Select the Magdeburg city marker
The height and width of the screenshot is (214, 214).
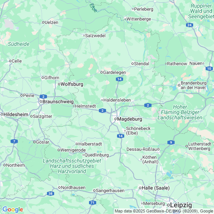(116, 119)
